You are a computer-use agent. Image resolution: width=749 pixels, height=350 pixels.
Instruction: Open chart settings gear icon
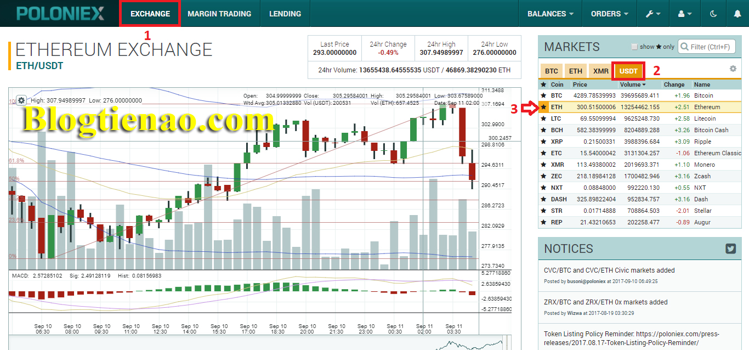[x=21, y=100]
